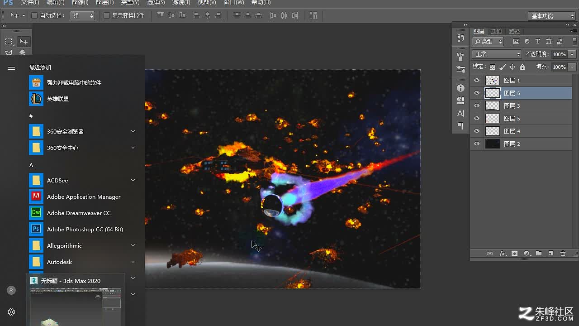Open the 滤镜(T) menu

pyautogui.click(x=181, y=2)
